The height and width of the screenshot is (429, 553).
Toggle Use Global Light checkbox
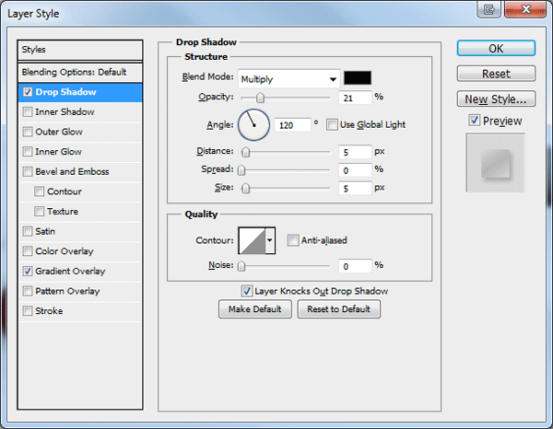coord(332,124)
